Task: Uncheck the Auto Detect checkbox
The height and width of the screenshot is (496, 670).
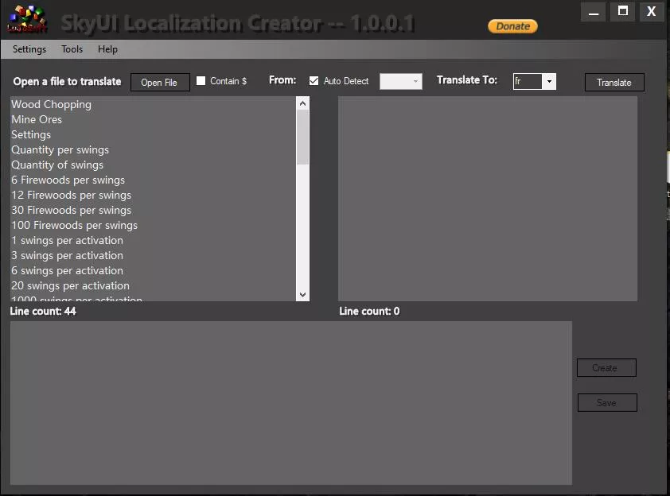Action: tap(314, 80)
